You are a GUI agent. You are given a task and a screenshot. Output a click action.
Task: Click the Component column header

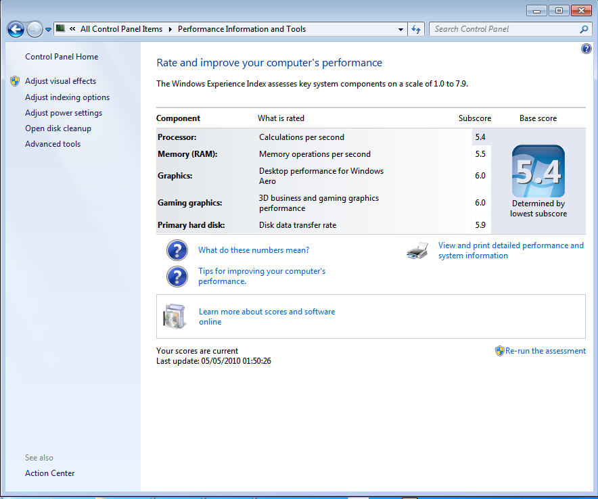point(178,118)
